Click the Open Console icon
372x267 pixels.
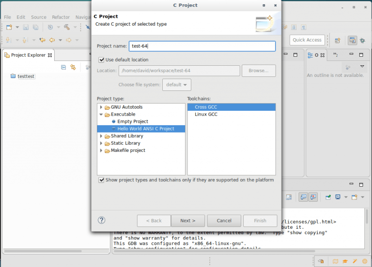[x=355, y=197]
